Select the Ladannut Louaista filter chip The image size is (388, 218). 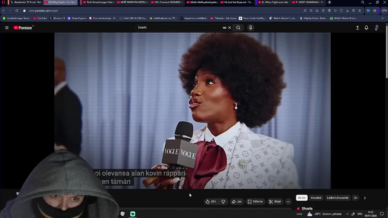coord(338,198)
